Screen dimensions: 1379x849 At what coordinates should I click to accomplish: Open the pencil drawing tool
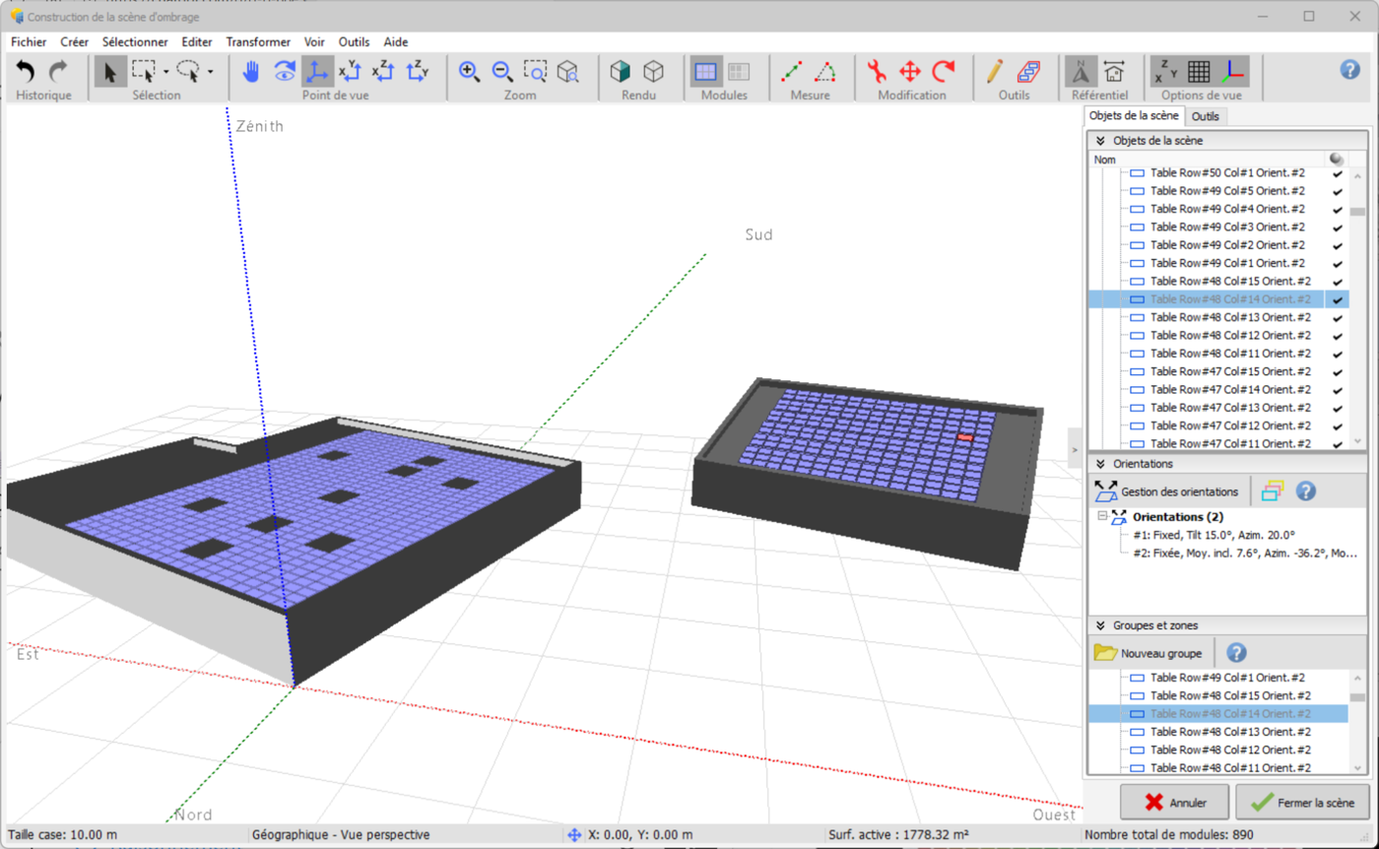click(x=995, y=72)
